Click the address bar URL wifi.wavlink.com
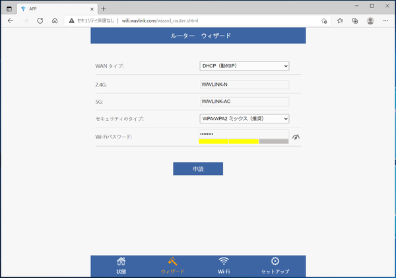The image size is (396, 278). click(160, 20)
